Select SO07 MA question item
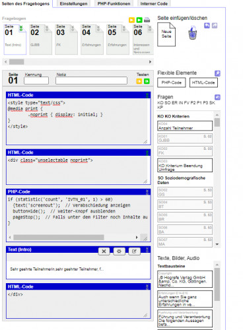Screen dimensions: 243x330 (x=185, y=242)
